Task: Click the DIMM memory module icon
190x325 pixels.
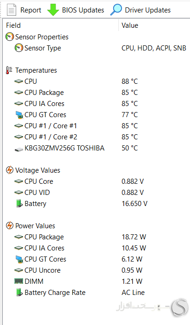Action: 18,281
